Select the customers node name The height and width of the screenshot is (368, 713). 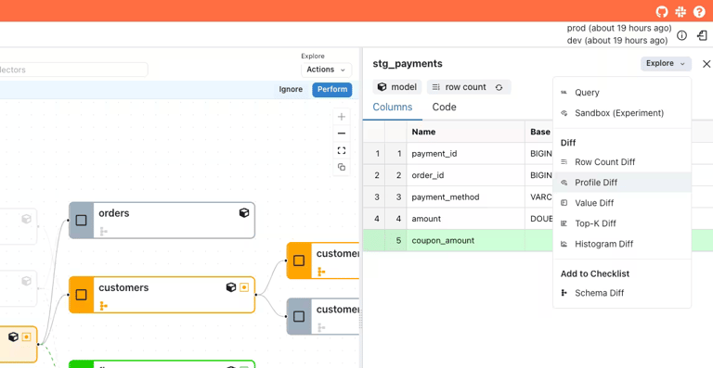123,287
